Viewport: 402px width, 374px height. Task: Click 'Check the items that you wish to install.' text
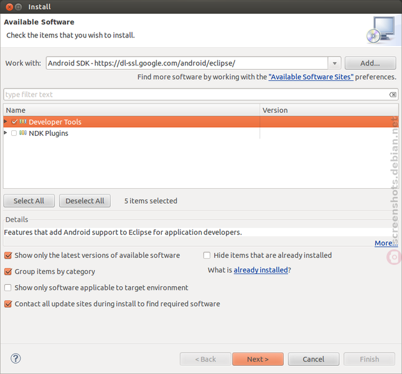pos(70,35)
